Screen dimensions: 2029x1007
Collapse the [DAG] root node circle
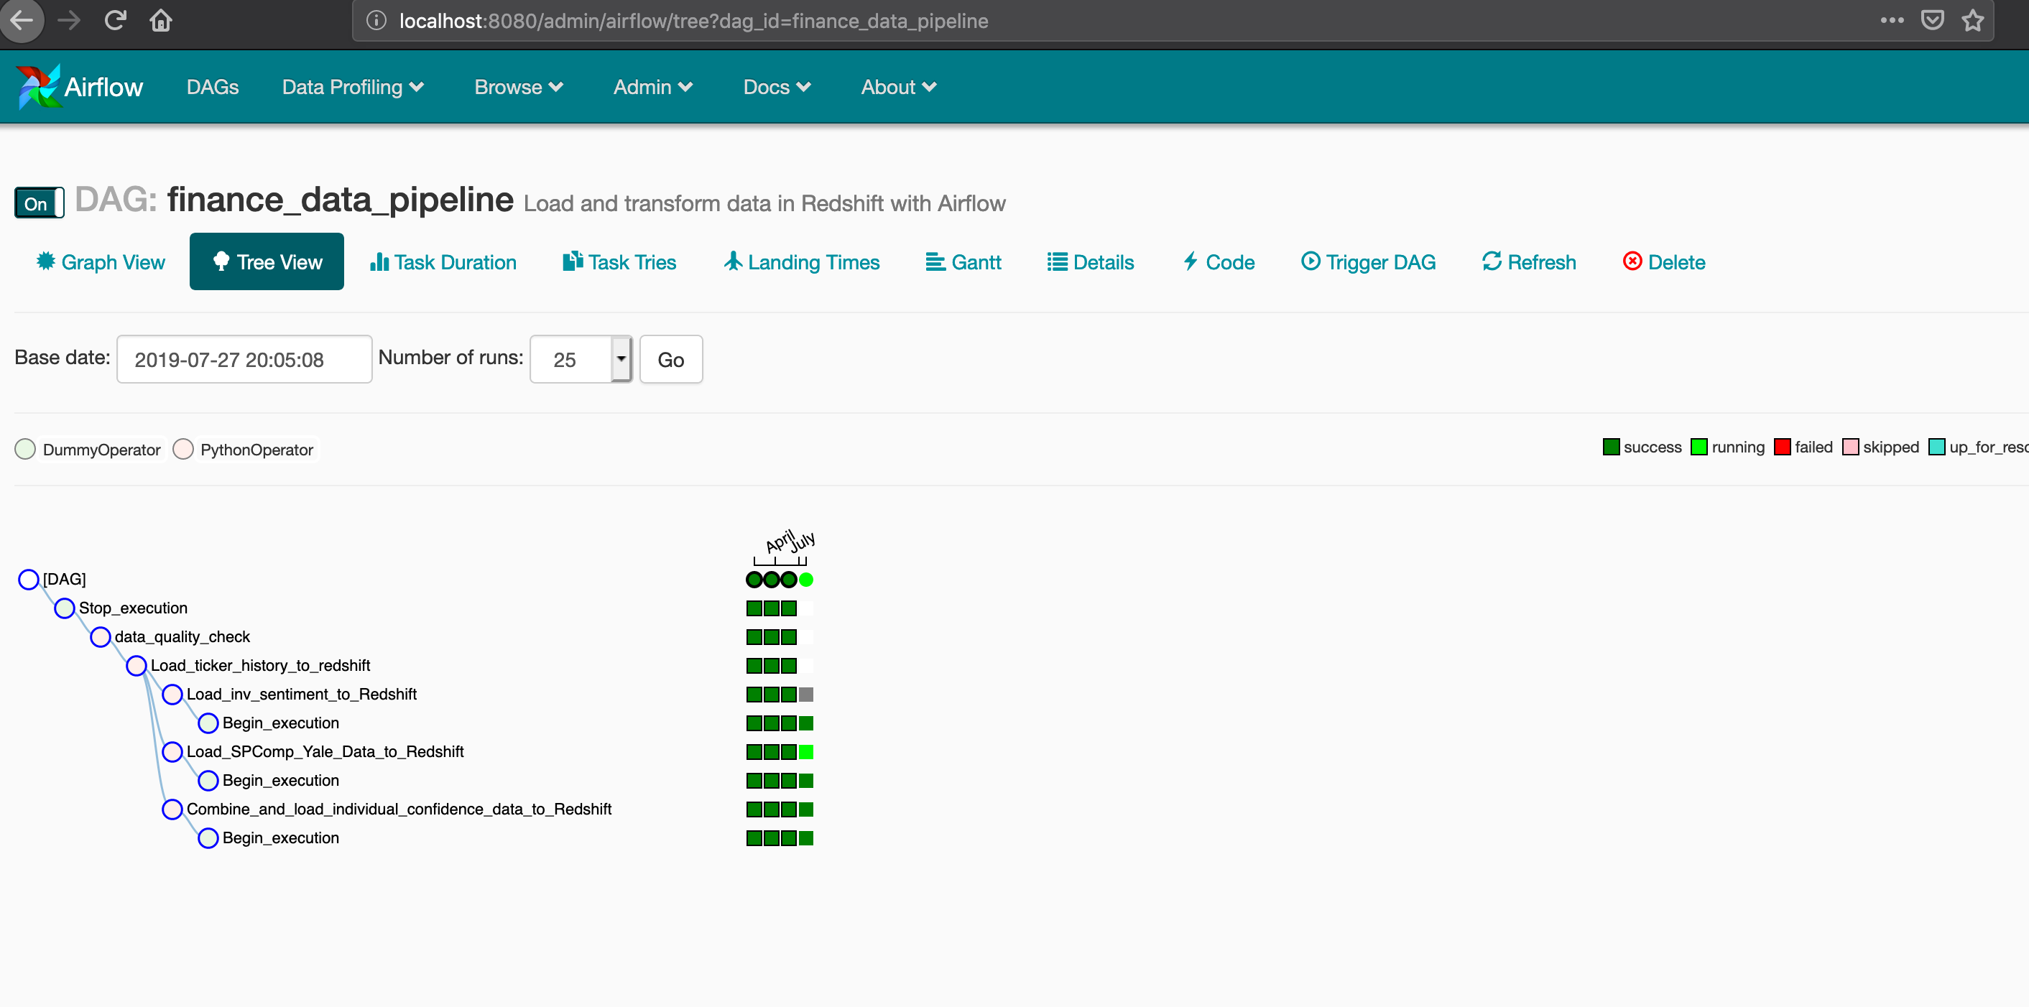coord(28,580)
